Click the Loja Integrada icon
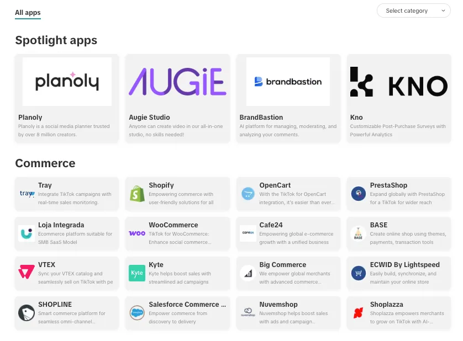Viewport: 463px width, 341px height. coord(27,233)
